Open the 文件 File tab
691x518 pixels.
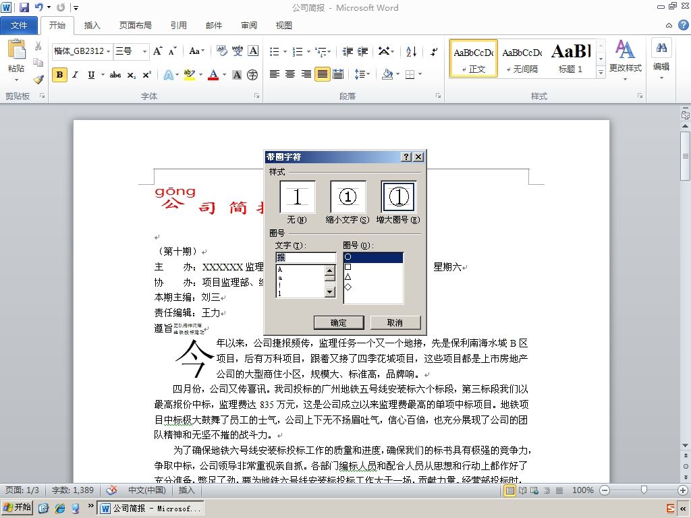(19, 25)
